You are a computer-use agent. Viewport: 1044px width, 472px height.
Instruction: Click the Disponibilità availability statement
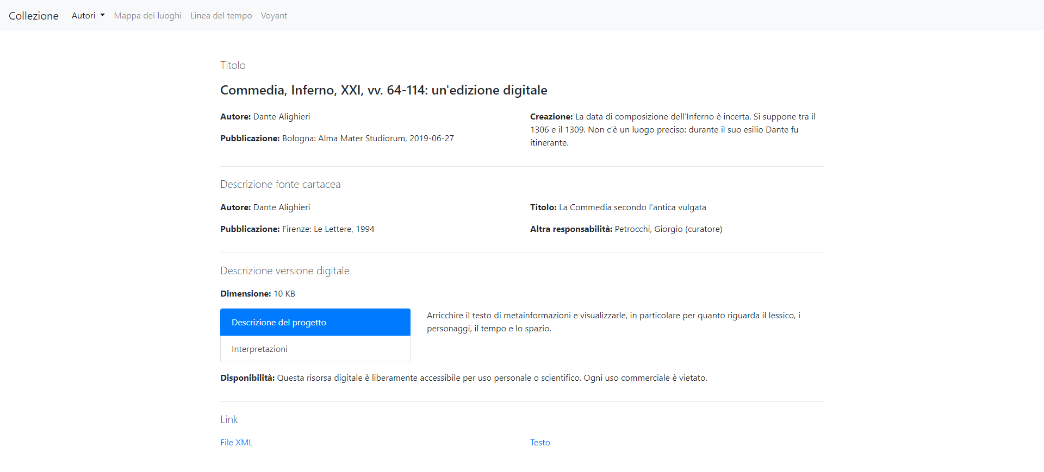pos(464,378)
